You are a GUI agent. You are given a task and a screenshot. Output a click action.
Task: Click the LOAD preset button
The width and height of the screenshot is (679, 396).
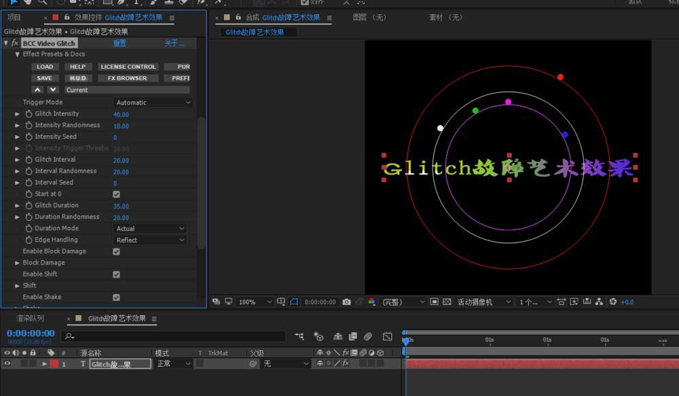tap(45, 67)
